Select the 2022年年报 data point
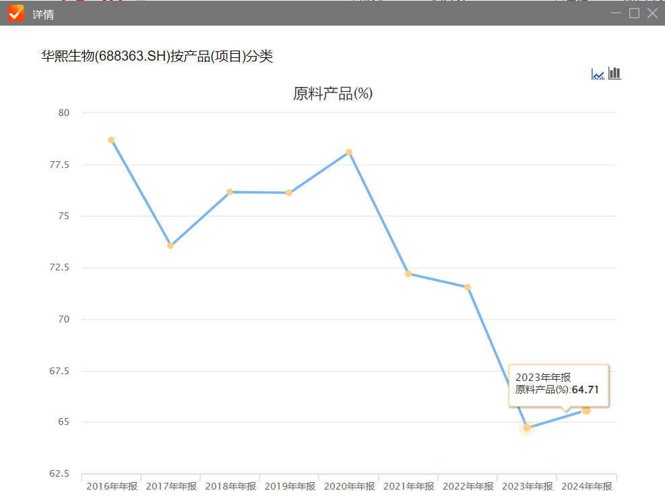665x499 pixels. pos(468,287)
